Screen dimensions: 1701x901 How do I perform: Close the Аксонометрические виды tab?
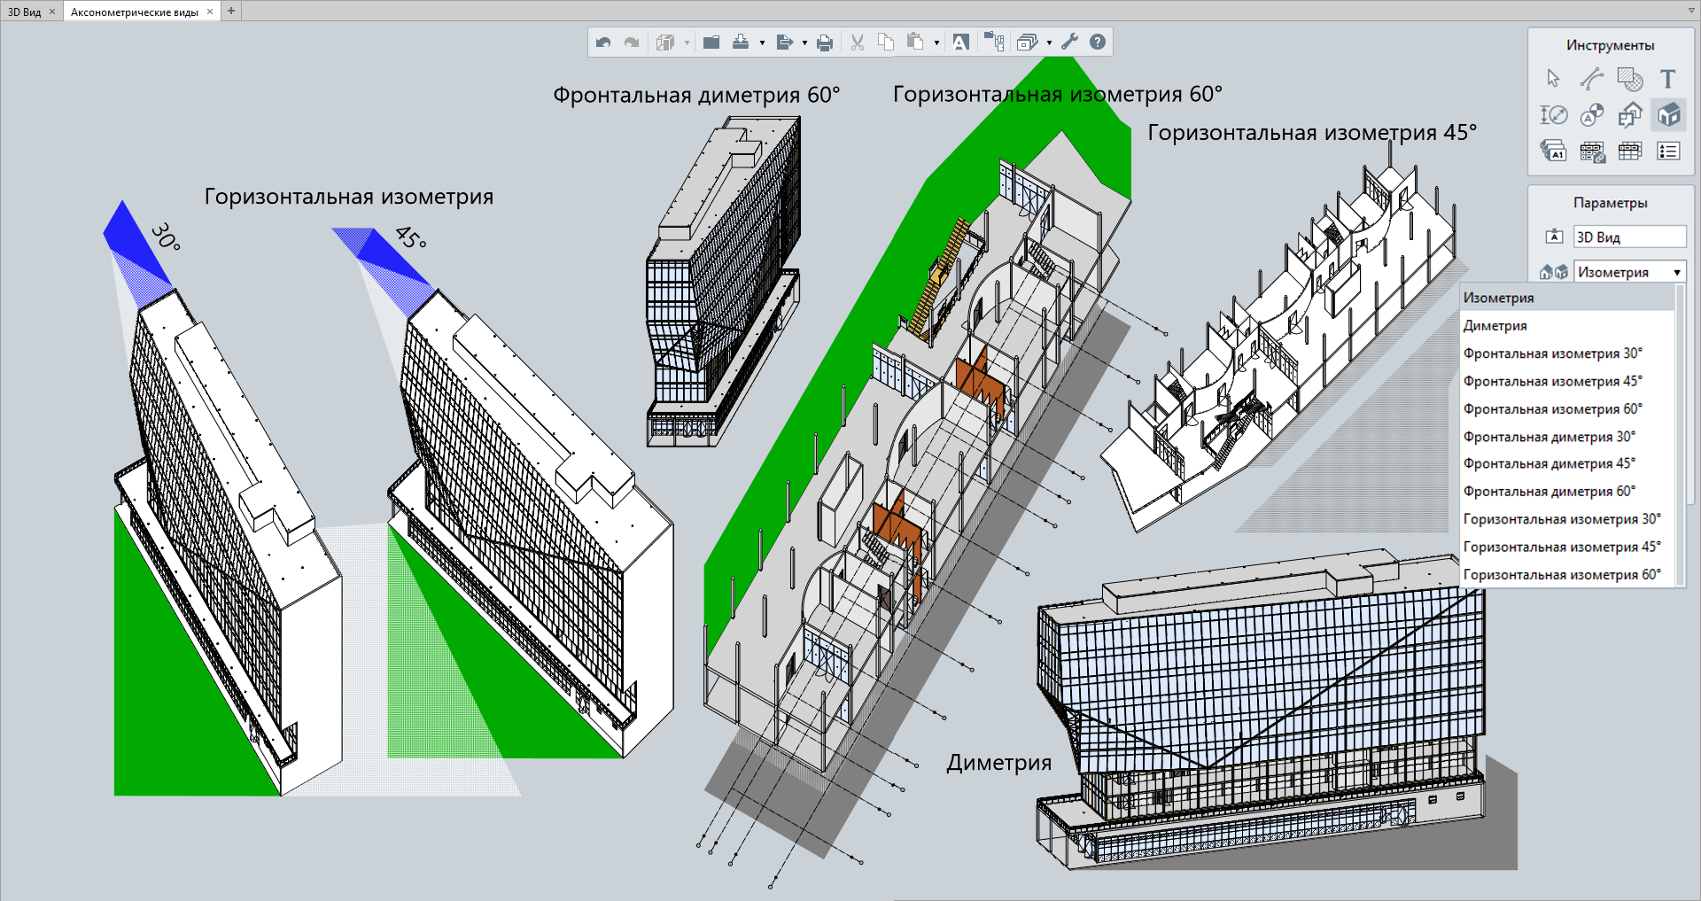click(210, 12)
